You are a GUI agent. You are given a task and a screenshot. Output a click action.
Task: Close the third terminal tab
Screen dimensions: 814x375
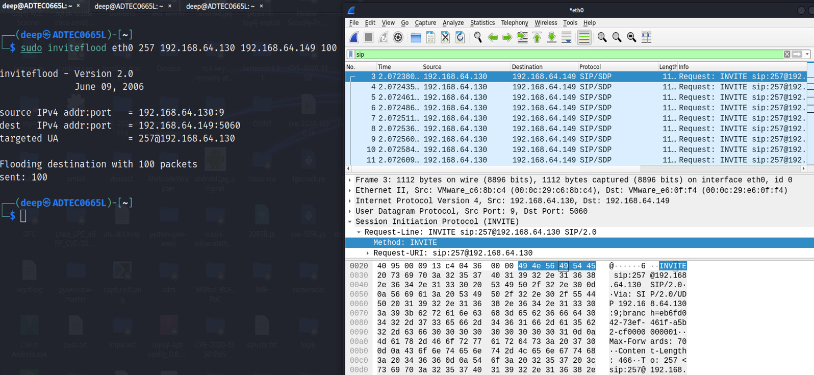point(261,6)
